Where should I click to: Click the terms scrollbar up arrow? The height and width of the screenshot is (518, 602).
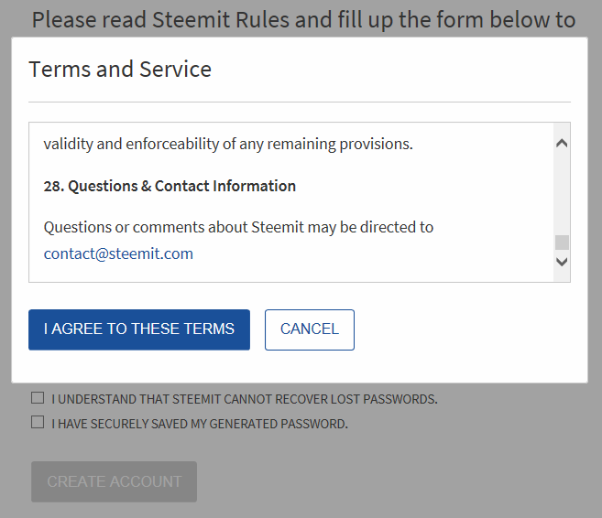pos(562,143)
